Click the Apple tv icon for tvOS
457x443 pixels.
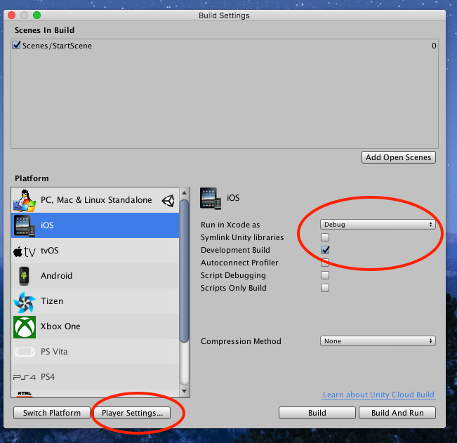point(25,251)
